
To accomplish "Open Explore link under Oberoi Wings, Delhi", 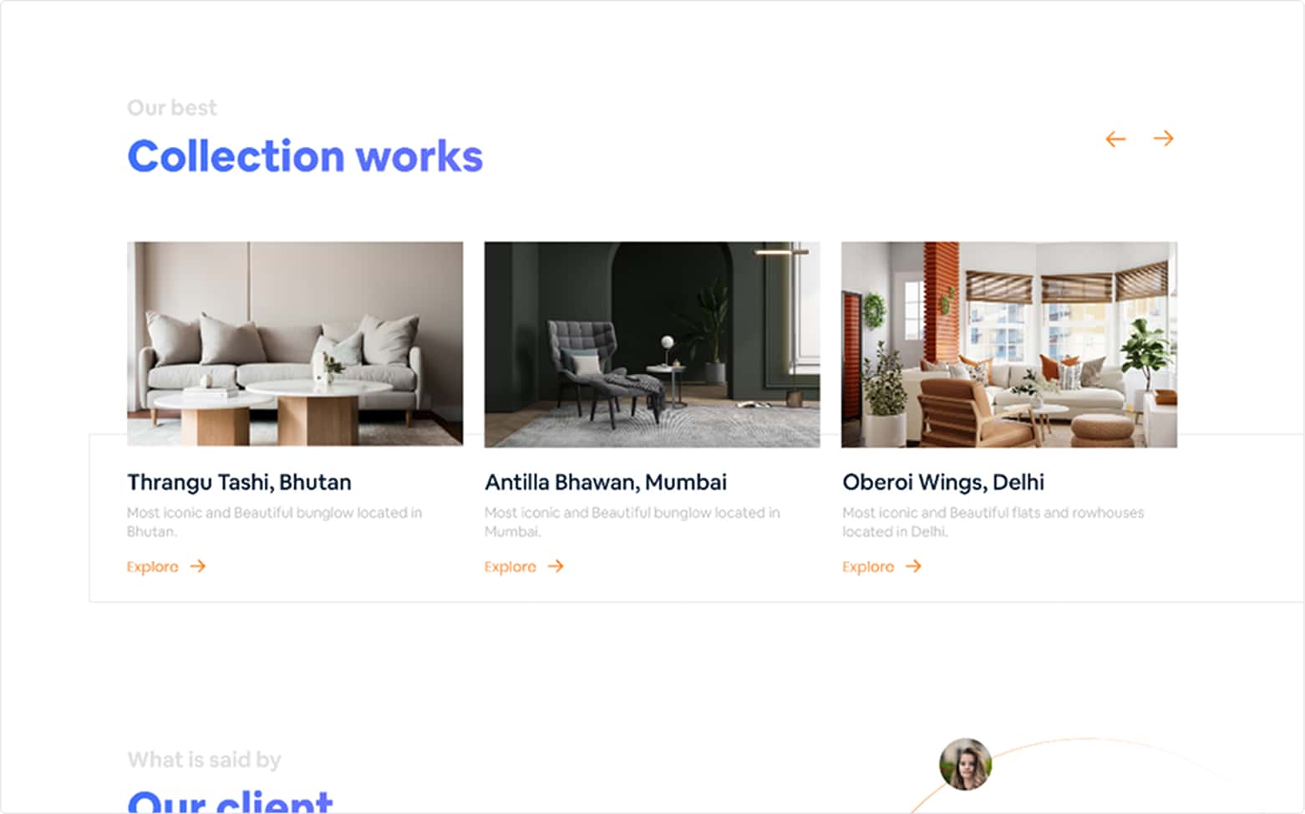I will (868, 567).
